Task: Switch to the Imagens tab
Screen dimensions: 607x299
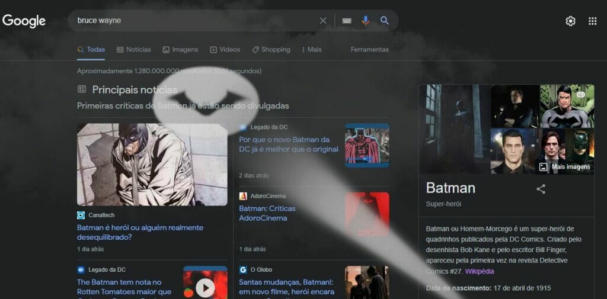Action: 180,50
